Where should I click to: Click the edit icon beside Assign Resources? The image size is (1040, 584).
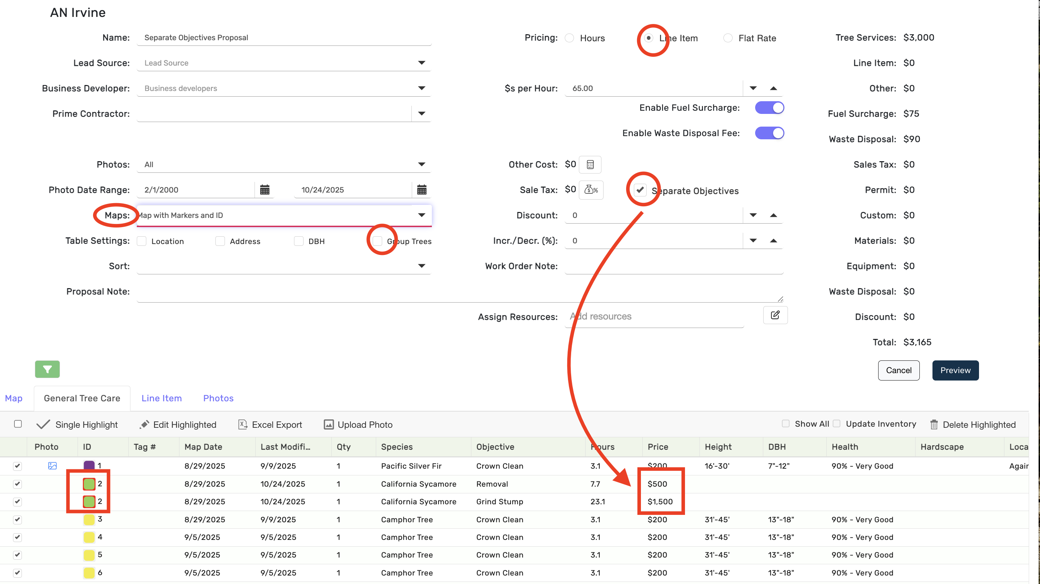(775, 315)
